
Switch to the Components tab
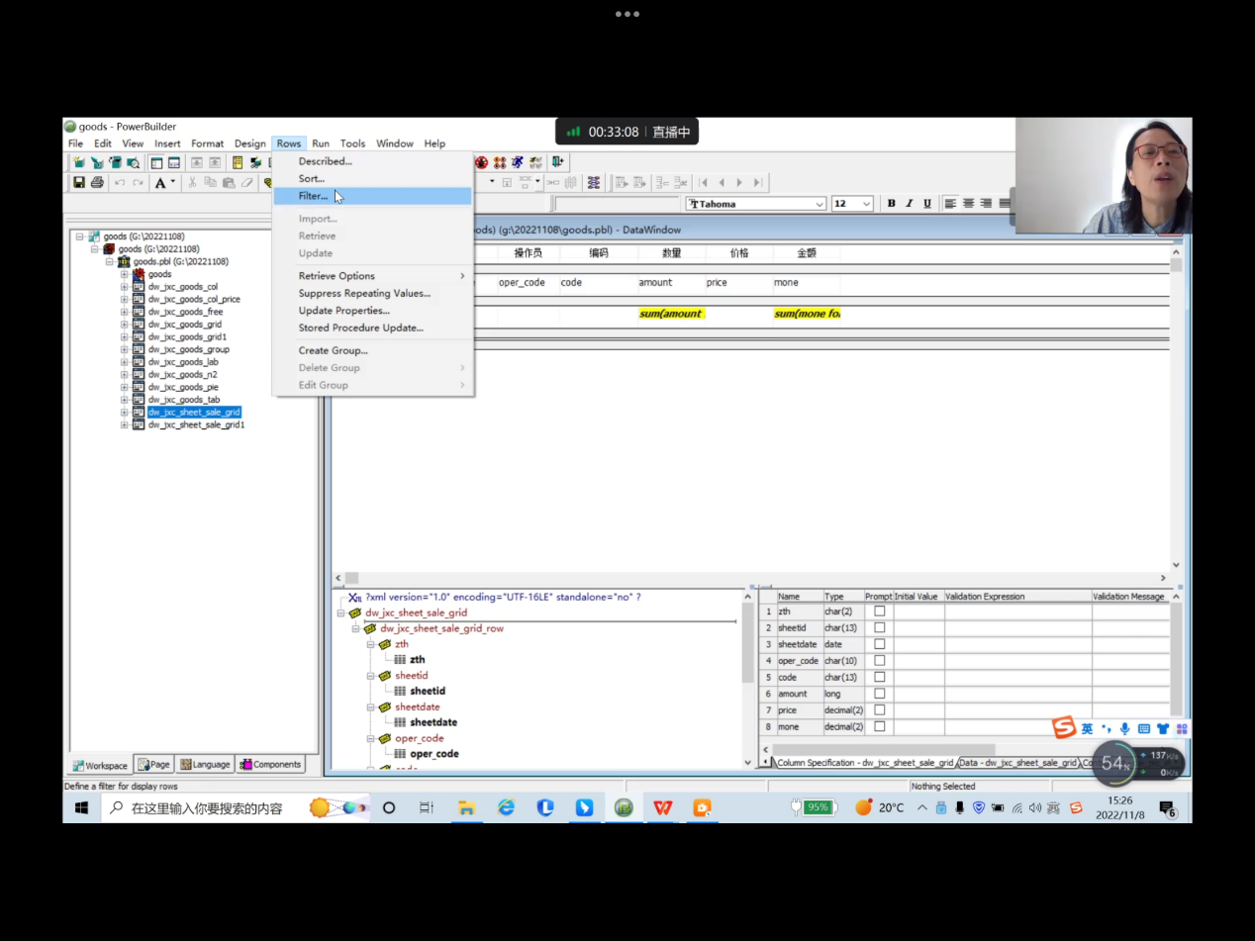(270, 765)
